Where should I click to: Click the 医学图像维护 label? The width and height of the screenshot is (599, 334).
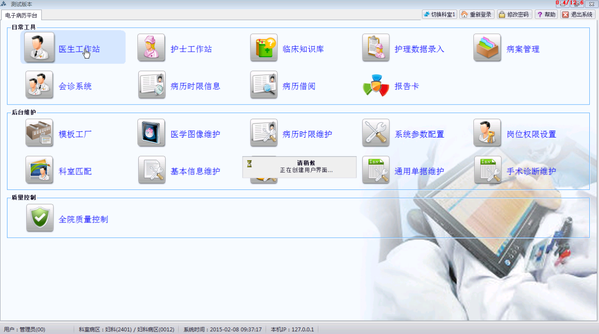(195, 134)
